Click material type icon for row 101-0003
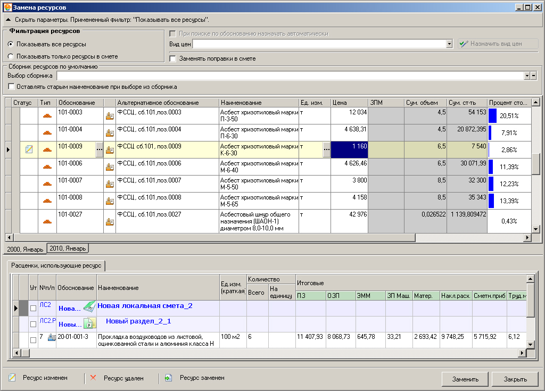The height and width of the screenshot is (391, 545). pyautogui.click(x=47, y=116)
